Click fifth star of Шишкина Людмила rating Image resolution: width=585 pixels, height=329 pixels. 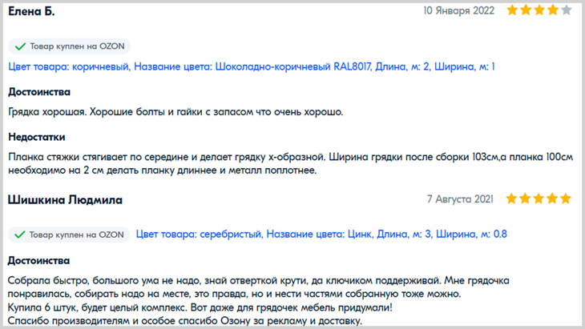tap(565, 199)
